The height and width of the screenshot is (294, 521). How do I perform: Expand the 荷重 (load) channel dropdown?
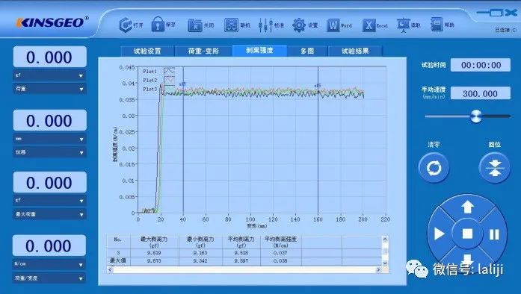click(50, 89)
